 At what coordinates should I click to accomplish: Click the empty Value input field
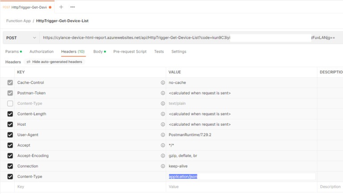click(x=242, y=187)
